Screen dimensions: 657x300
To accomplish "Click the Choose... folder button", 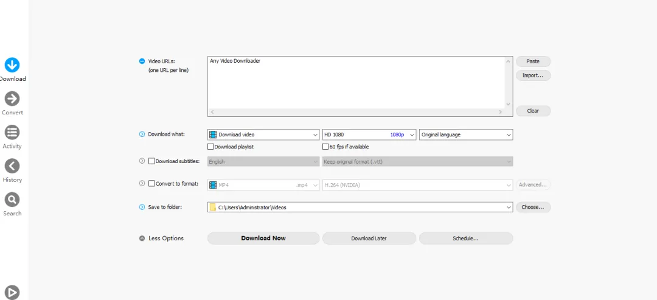I will [533, 207].
